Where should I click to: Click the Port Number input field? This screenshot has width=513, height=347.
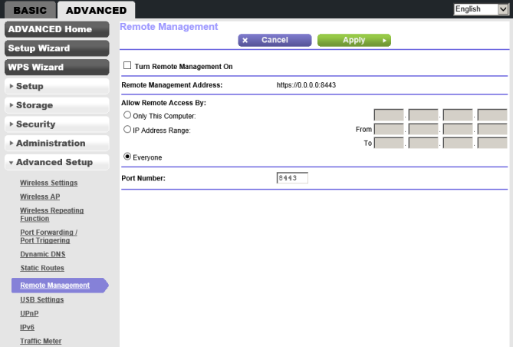292,178
